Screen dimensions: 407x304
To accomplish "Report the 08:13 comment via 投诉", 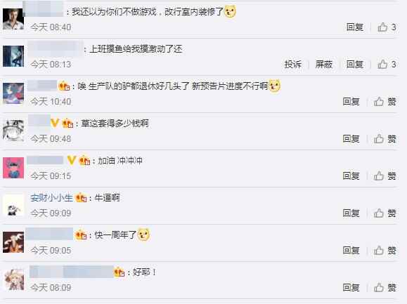I will coord(293,64).
